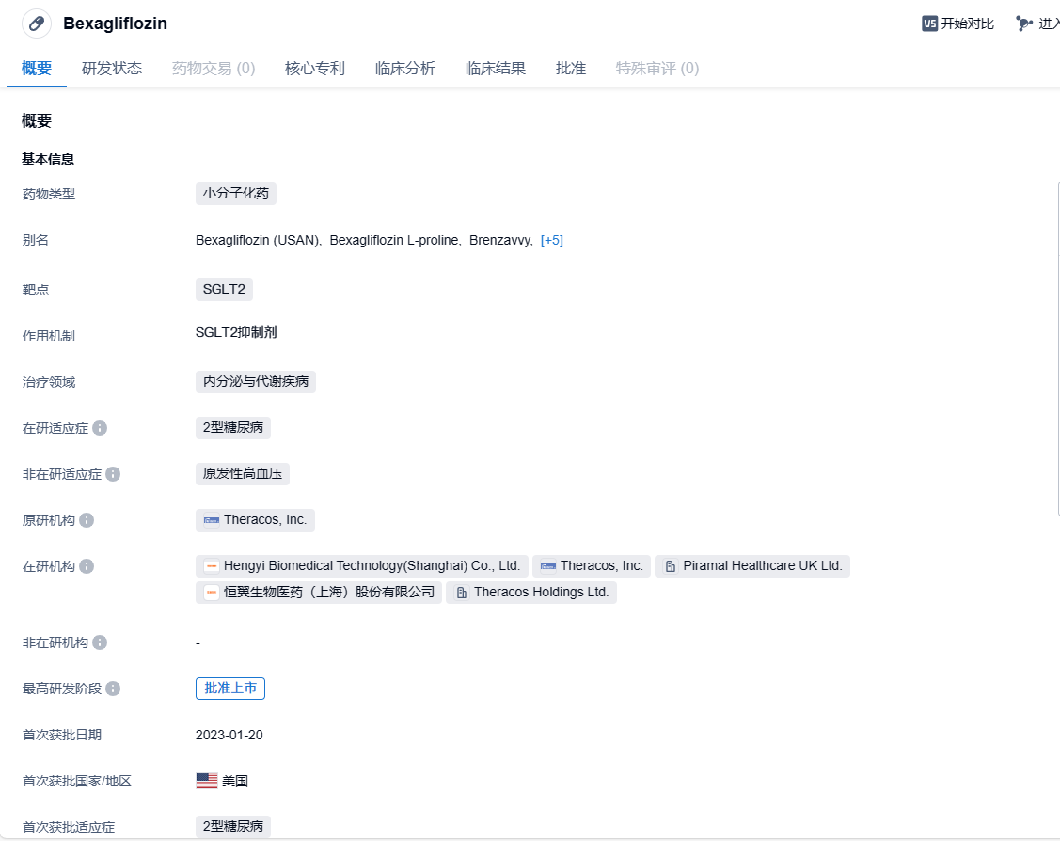1060x841 pixels.
Task: Click info icon next to 在研适应症
Action: pos(100,428)
